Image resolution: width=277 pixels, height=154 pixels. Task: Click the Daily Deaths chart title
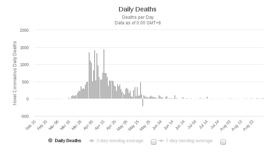(x=138, y=9)
